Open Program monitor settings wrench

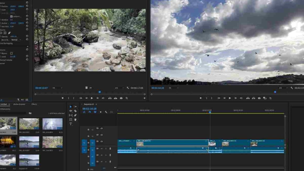pyautogui.click(x=292, y=88)
